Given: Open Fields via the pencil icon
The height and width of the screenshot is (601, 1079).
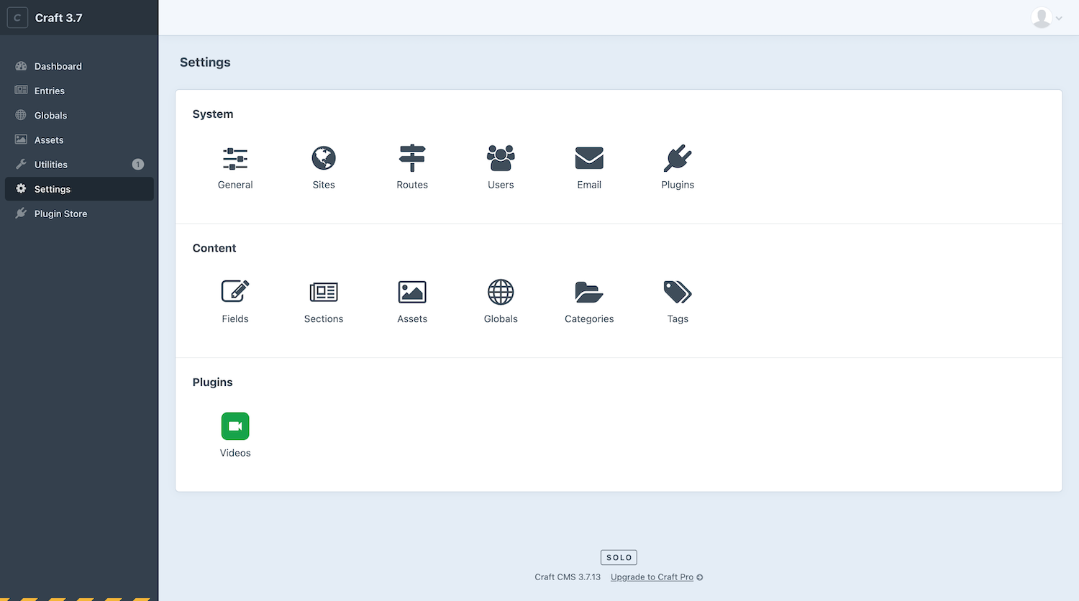Looking at the screenshot, I should pos(235,292).
